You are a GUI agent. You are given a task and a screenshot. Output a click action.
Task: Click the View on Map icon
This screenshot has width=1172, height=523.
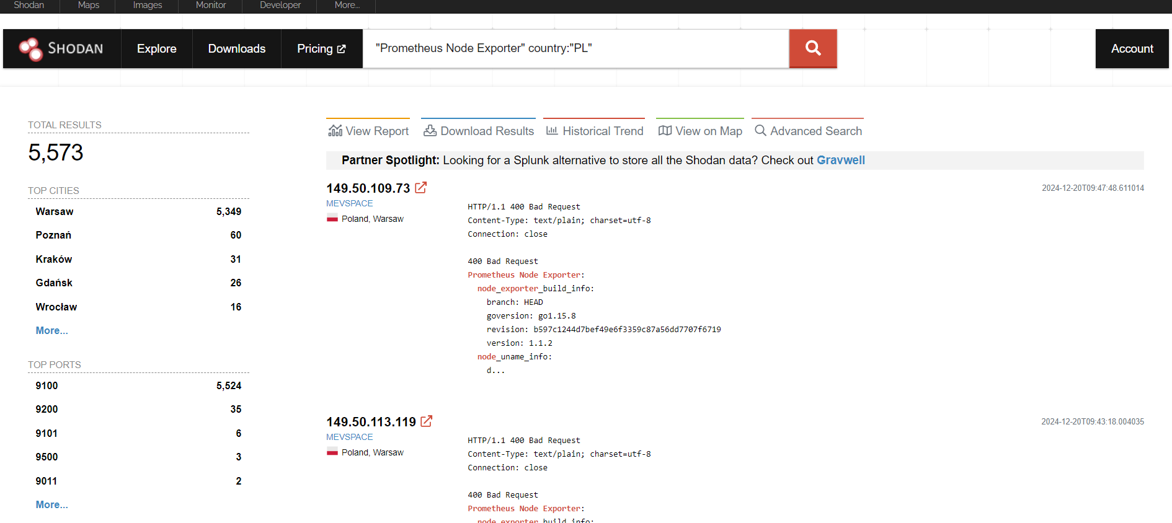(x=665, y=131)
